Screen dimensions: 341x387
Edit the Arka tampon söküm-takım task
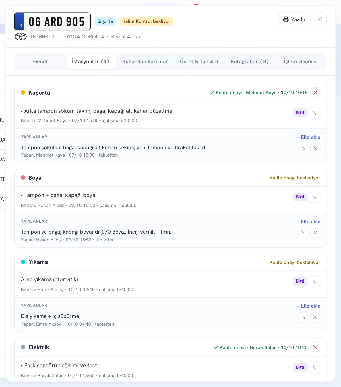click(x=314, y=113)
